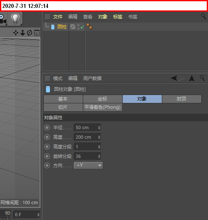This screenshot has height=220, width=208.
Task: Click the 0 F frame stepper arrows
Action: [x=38, y=215]
